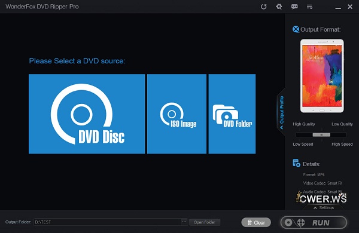Image resolution: width=359 pixels, height=233 pixels.
Task: Close the WonderFox DVD Ripper window
Action: coord(350,7)
